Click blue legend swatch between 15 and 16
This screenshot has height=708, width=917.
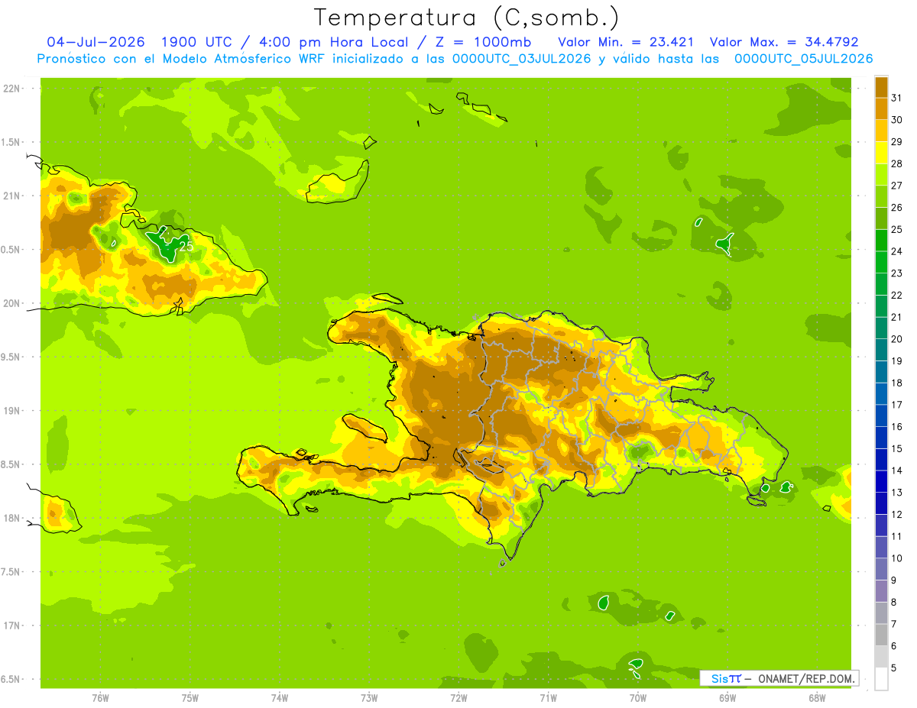click(x=881, y=438)
